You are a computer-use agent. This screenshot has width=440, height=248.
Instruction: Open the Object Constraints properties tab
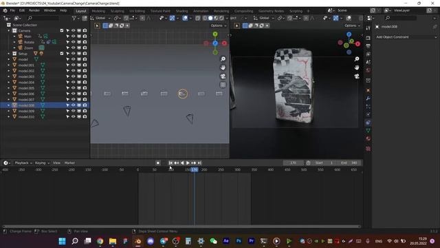click(x=368, y=123)
